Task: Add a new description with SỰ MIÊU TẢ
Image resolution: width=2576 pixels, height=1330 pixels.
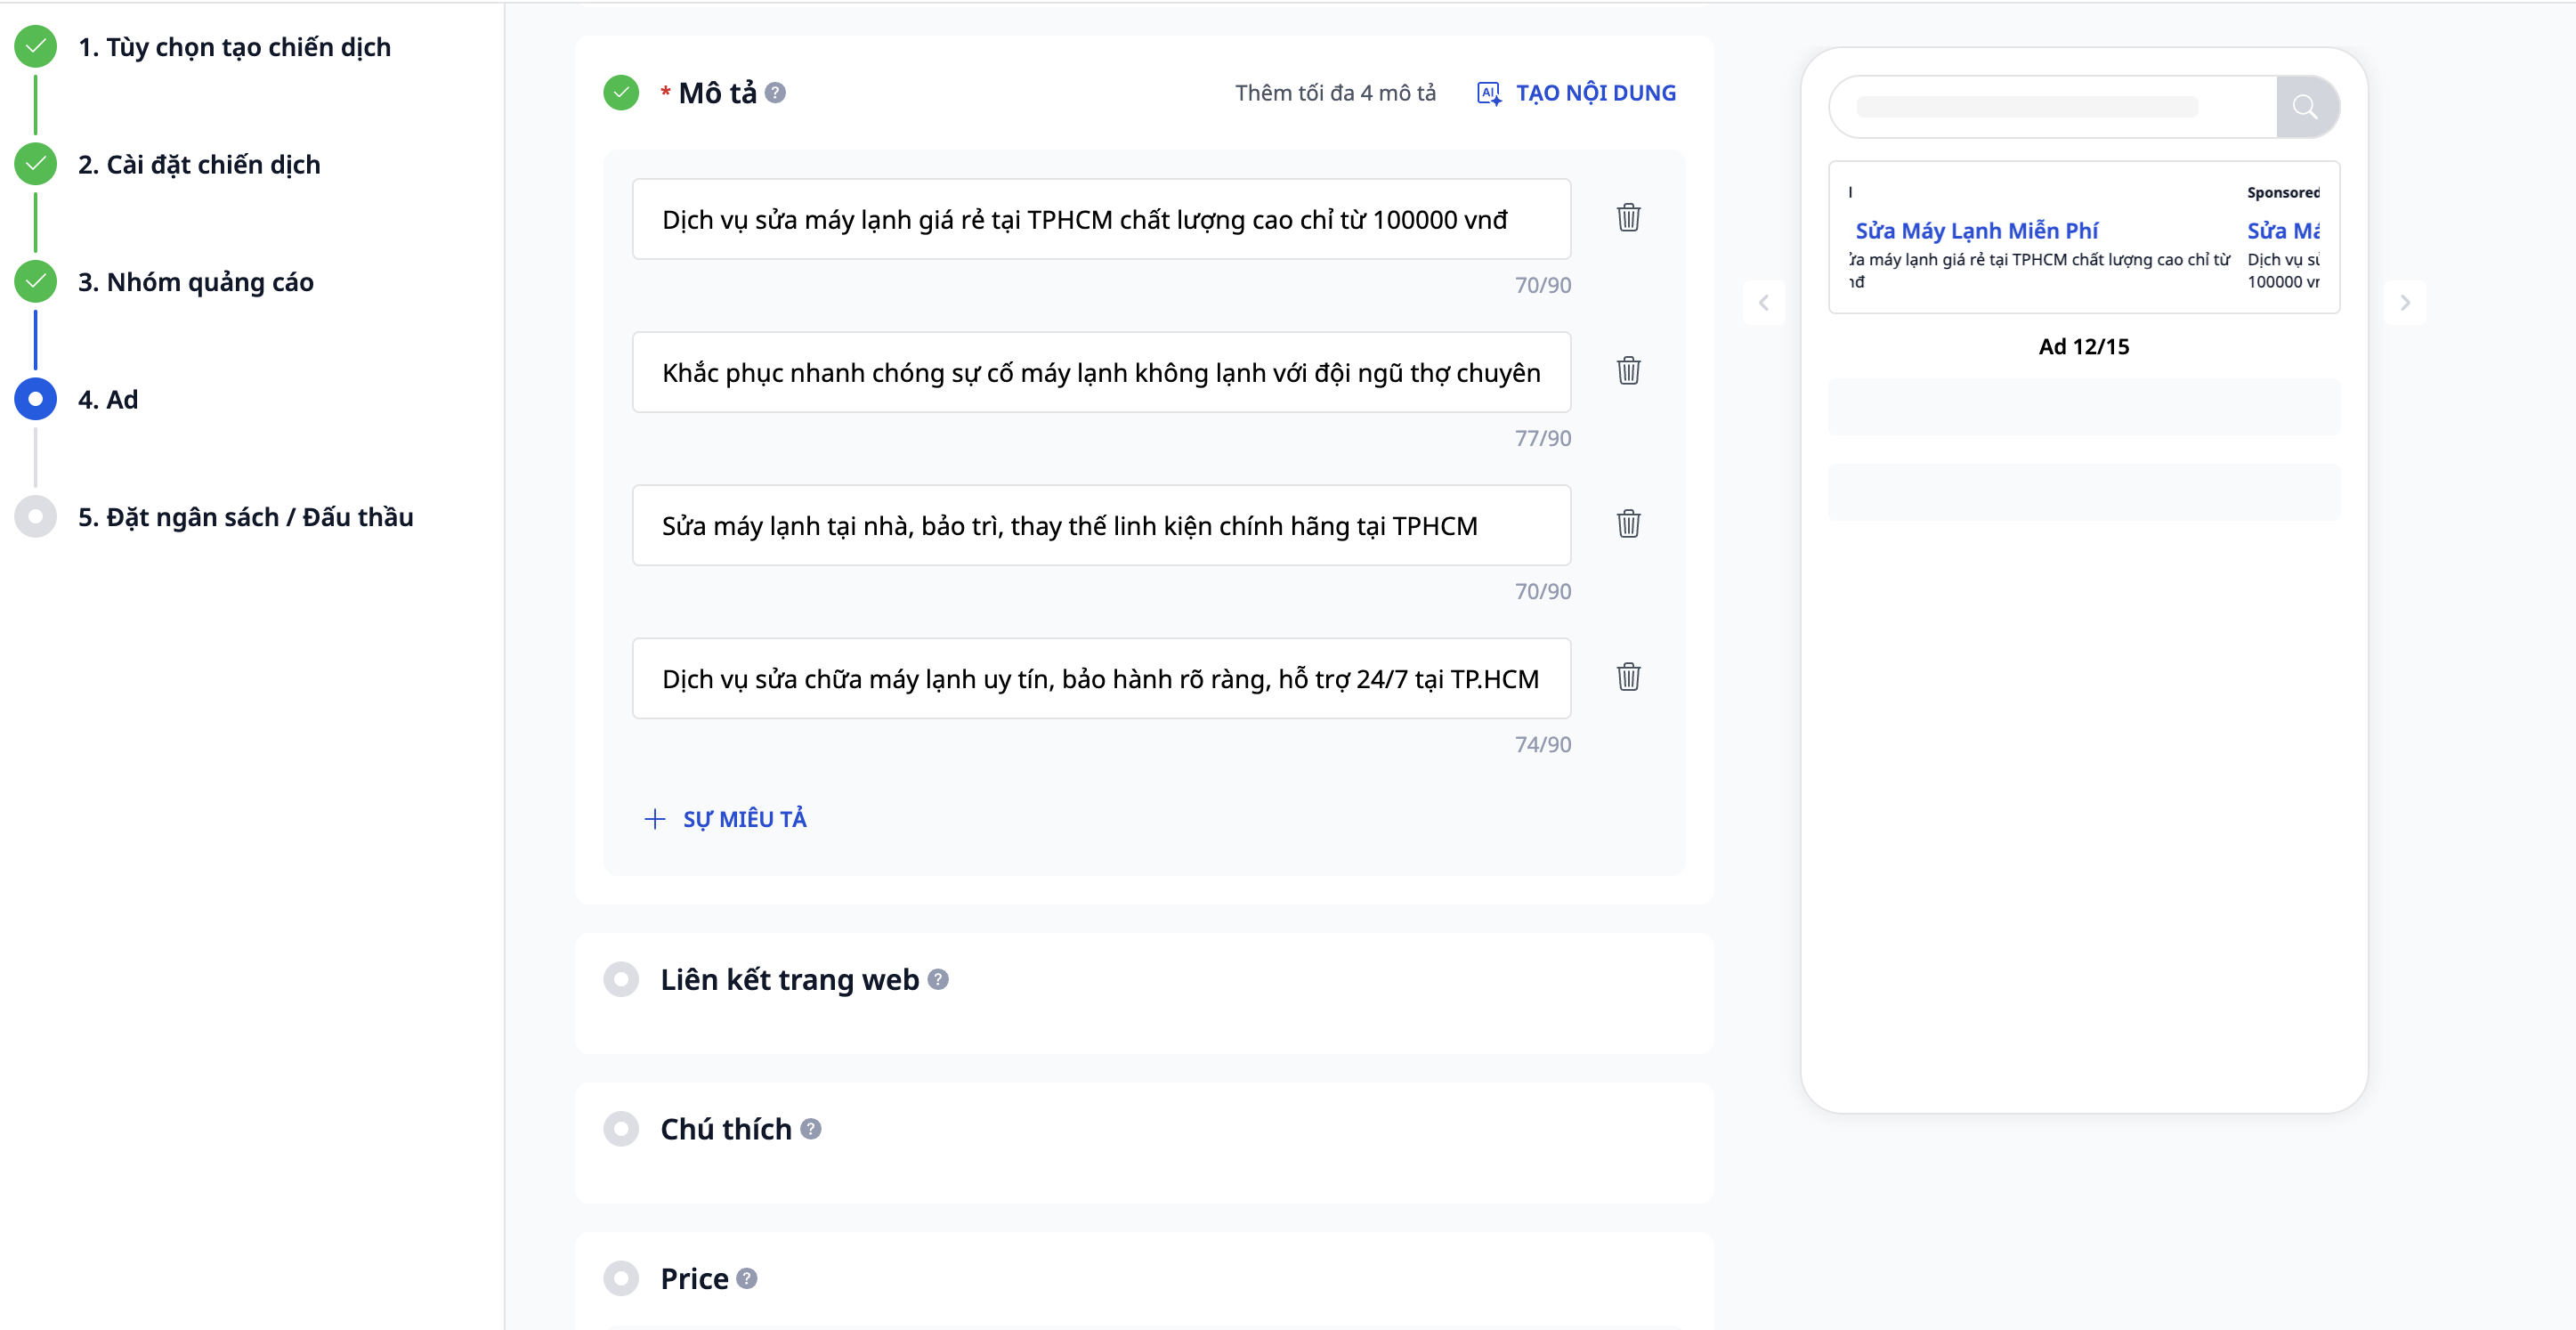Action: tap(726, 819)
